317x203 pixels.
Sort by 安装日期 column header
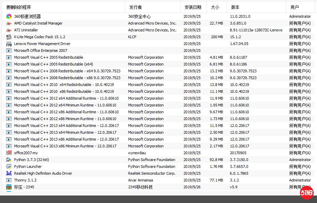193,7
